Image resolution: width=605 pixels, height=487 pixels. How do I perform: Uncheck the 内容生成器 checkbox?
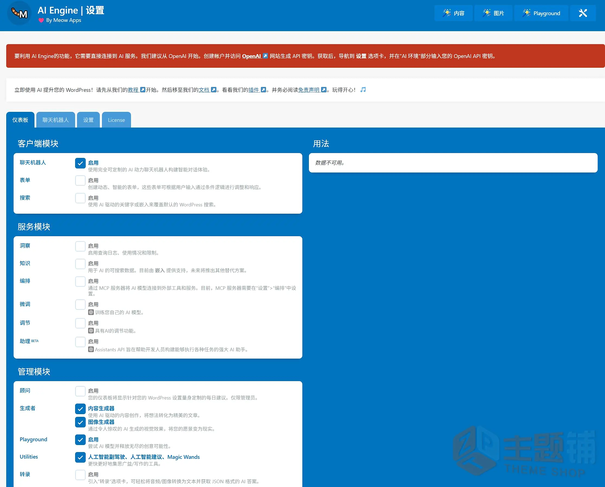pyautogui.click(x=80, y=409)
